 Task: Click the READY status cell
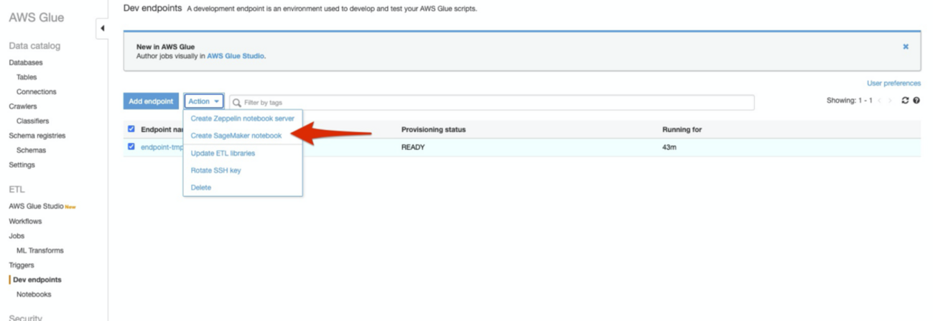coord(413,146)
